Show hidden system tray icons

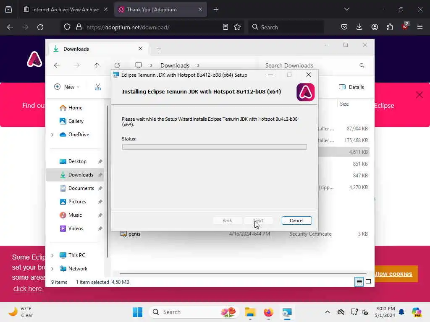(328, 312)
